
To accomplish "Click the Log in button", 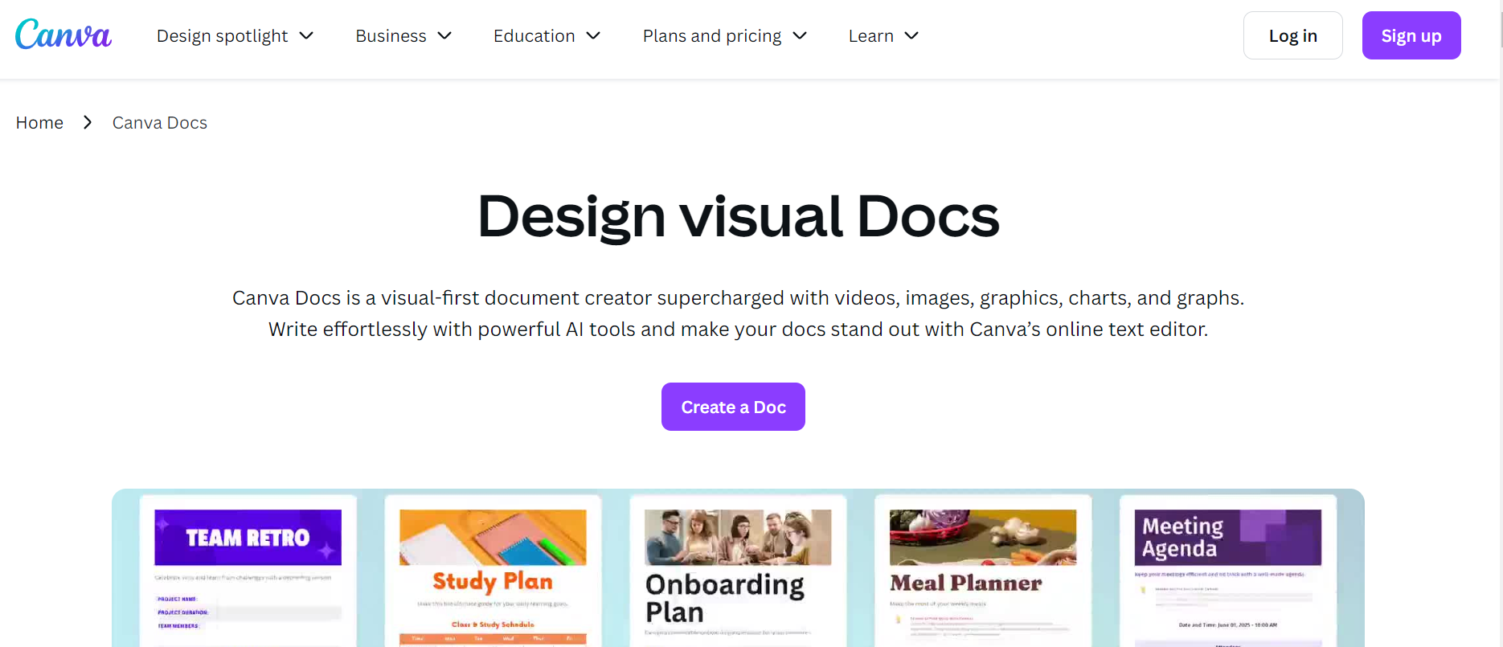I will coord(1293,35).
